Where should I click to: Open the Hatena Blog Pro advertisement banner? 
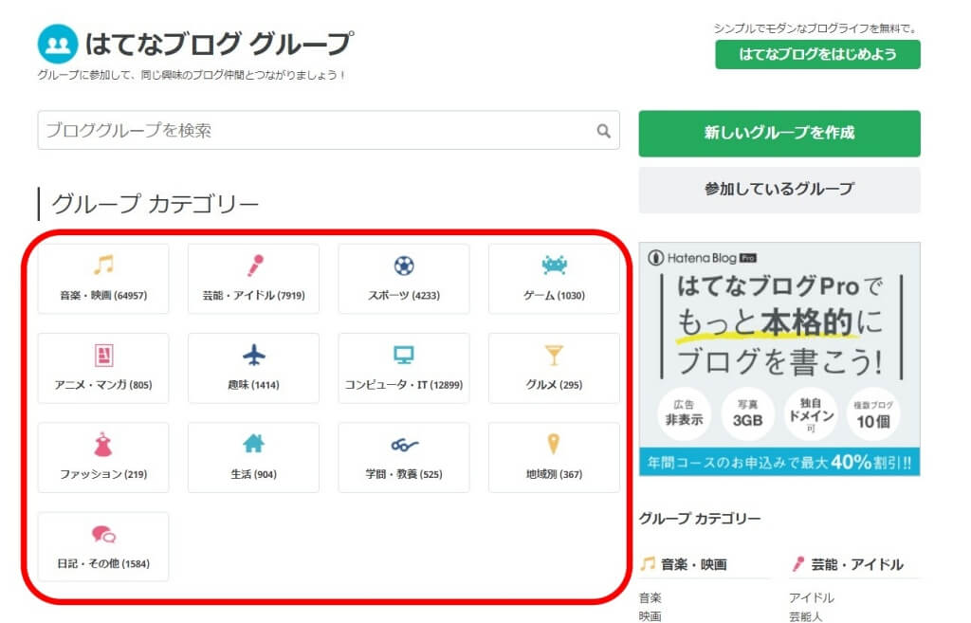point(779,358)
